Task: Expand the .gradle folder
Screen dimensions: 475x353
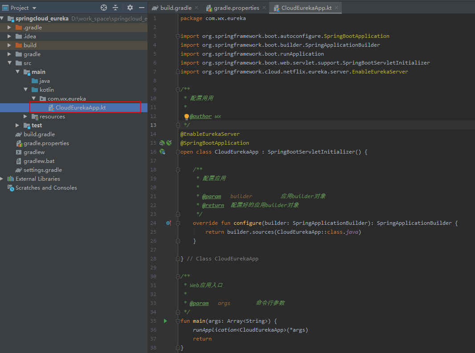Action: coord(9,28)
